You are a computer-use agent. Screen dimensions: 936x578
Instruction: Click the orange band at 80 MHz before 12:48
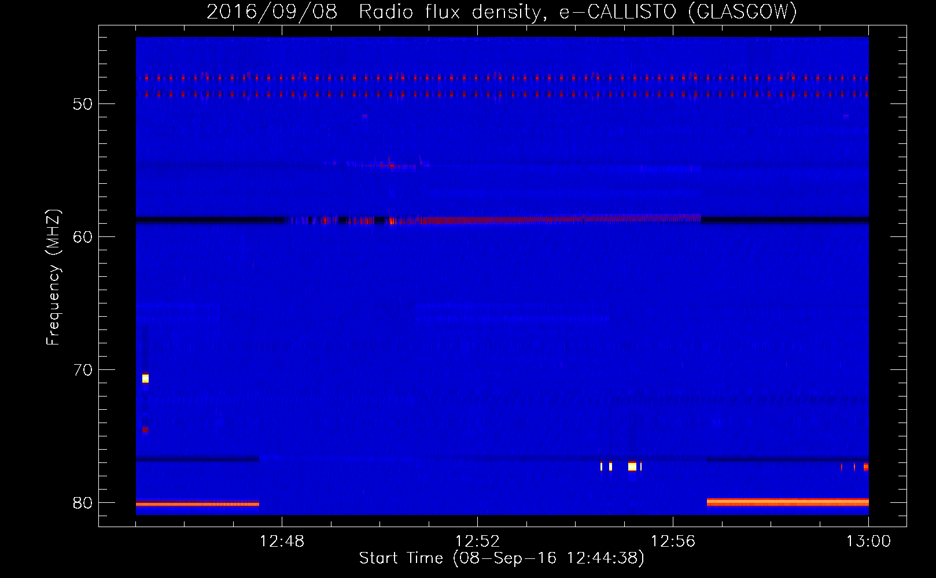pos(197,504)
